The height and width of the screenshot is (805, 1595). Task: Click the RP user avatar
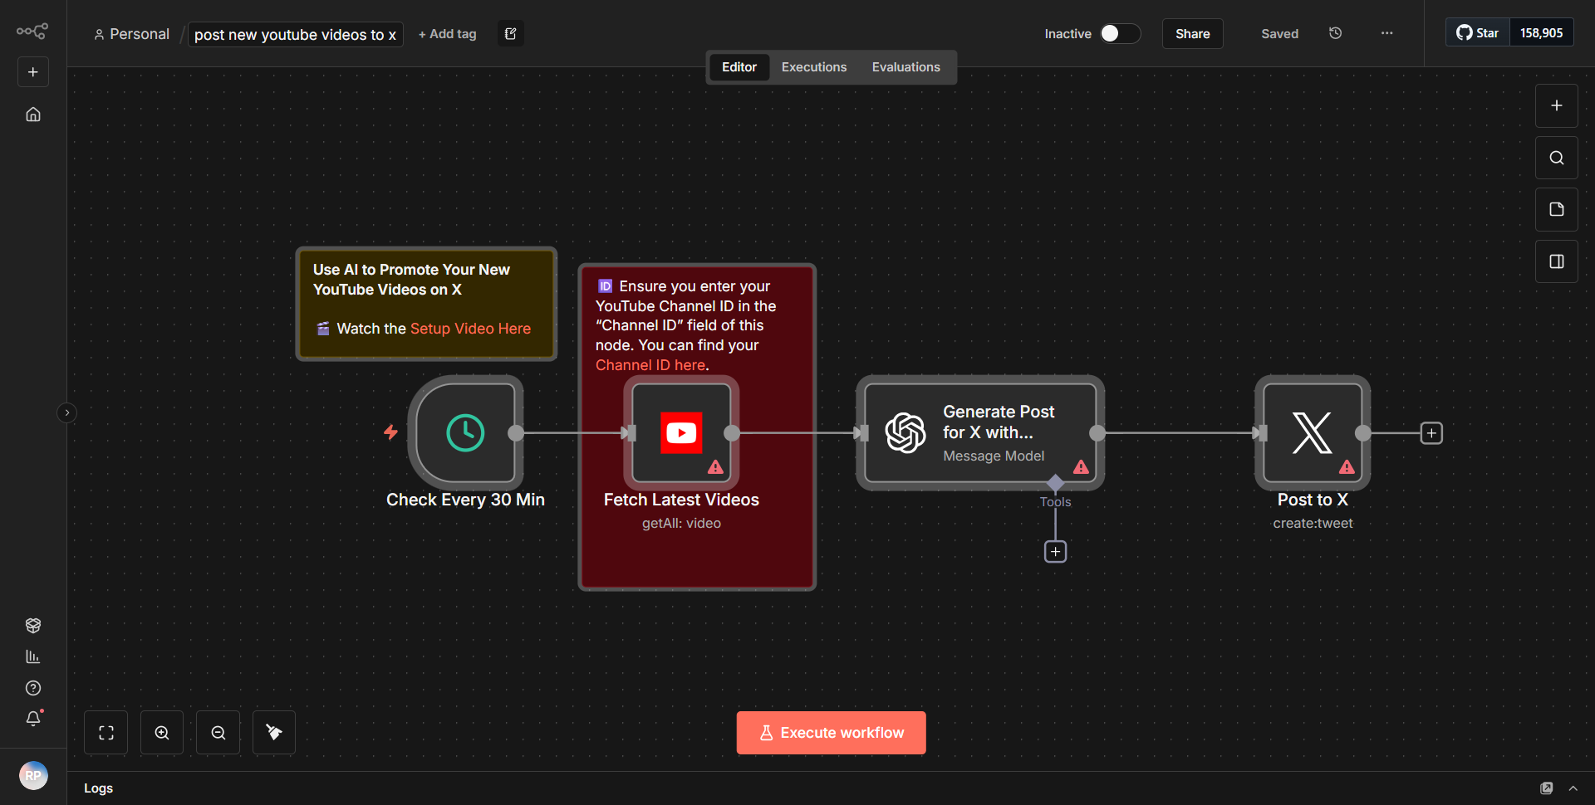tap(33, 775)
